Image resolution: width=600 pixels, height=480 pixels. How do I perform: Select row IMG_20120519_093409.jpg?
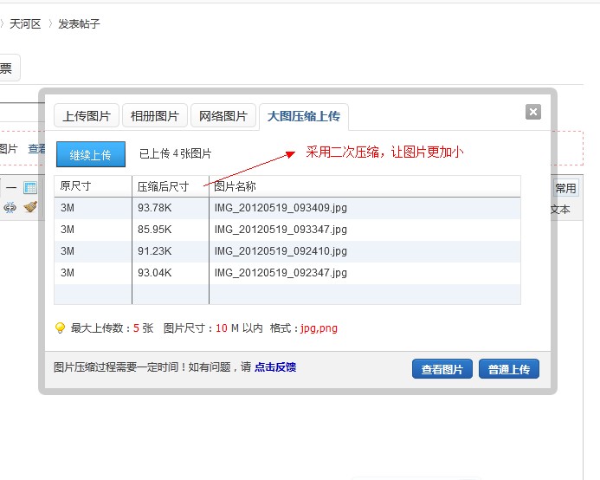click(x=287, y=208)
